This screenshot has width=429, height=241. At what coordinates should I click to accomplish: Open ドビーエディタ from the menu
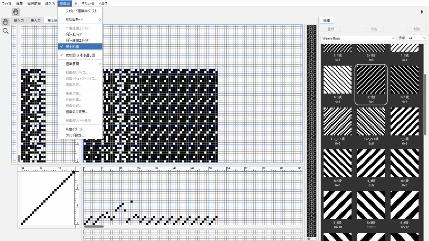tap(74, 34)
